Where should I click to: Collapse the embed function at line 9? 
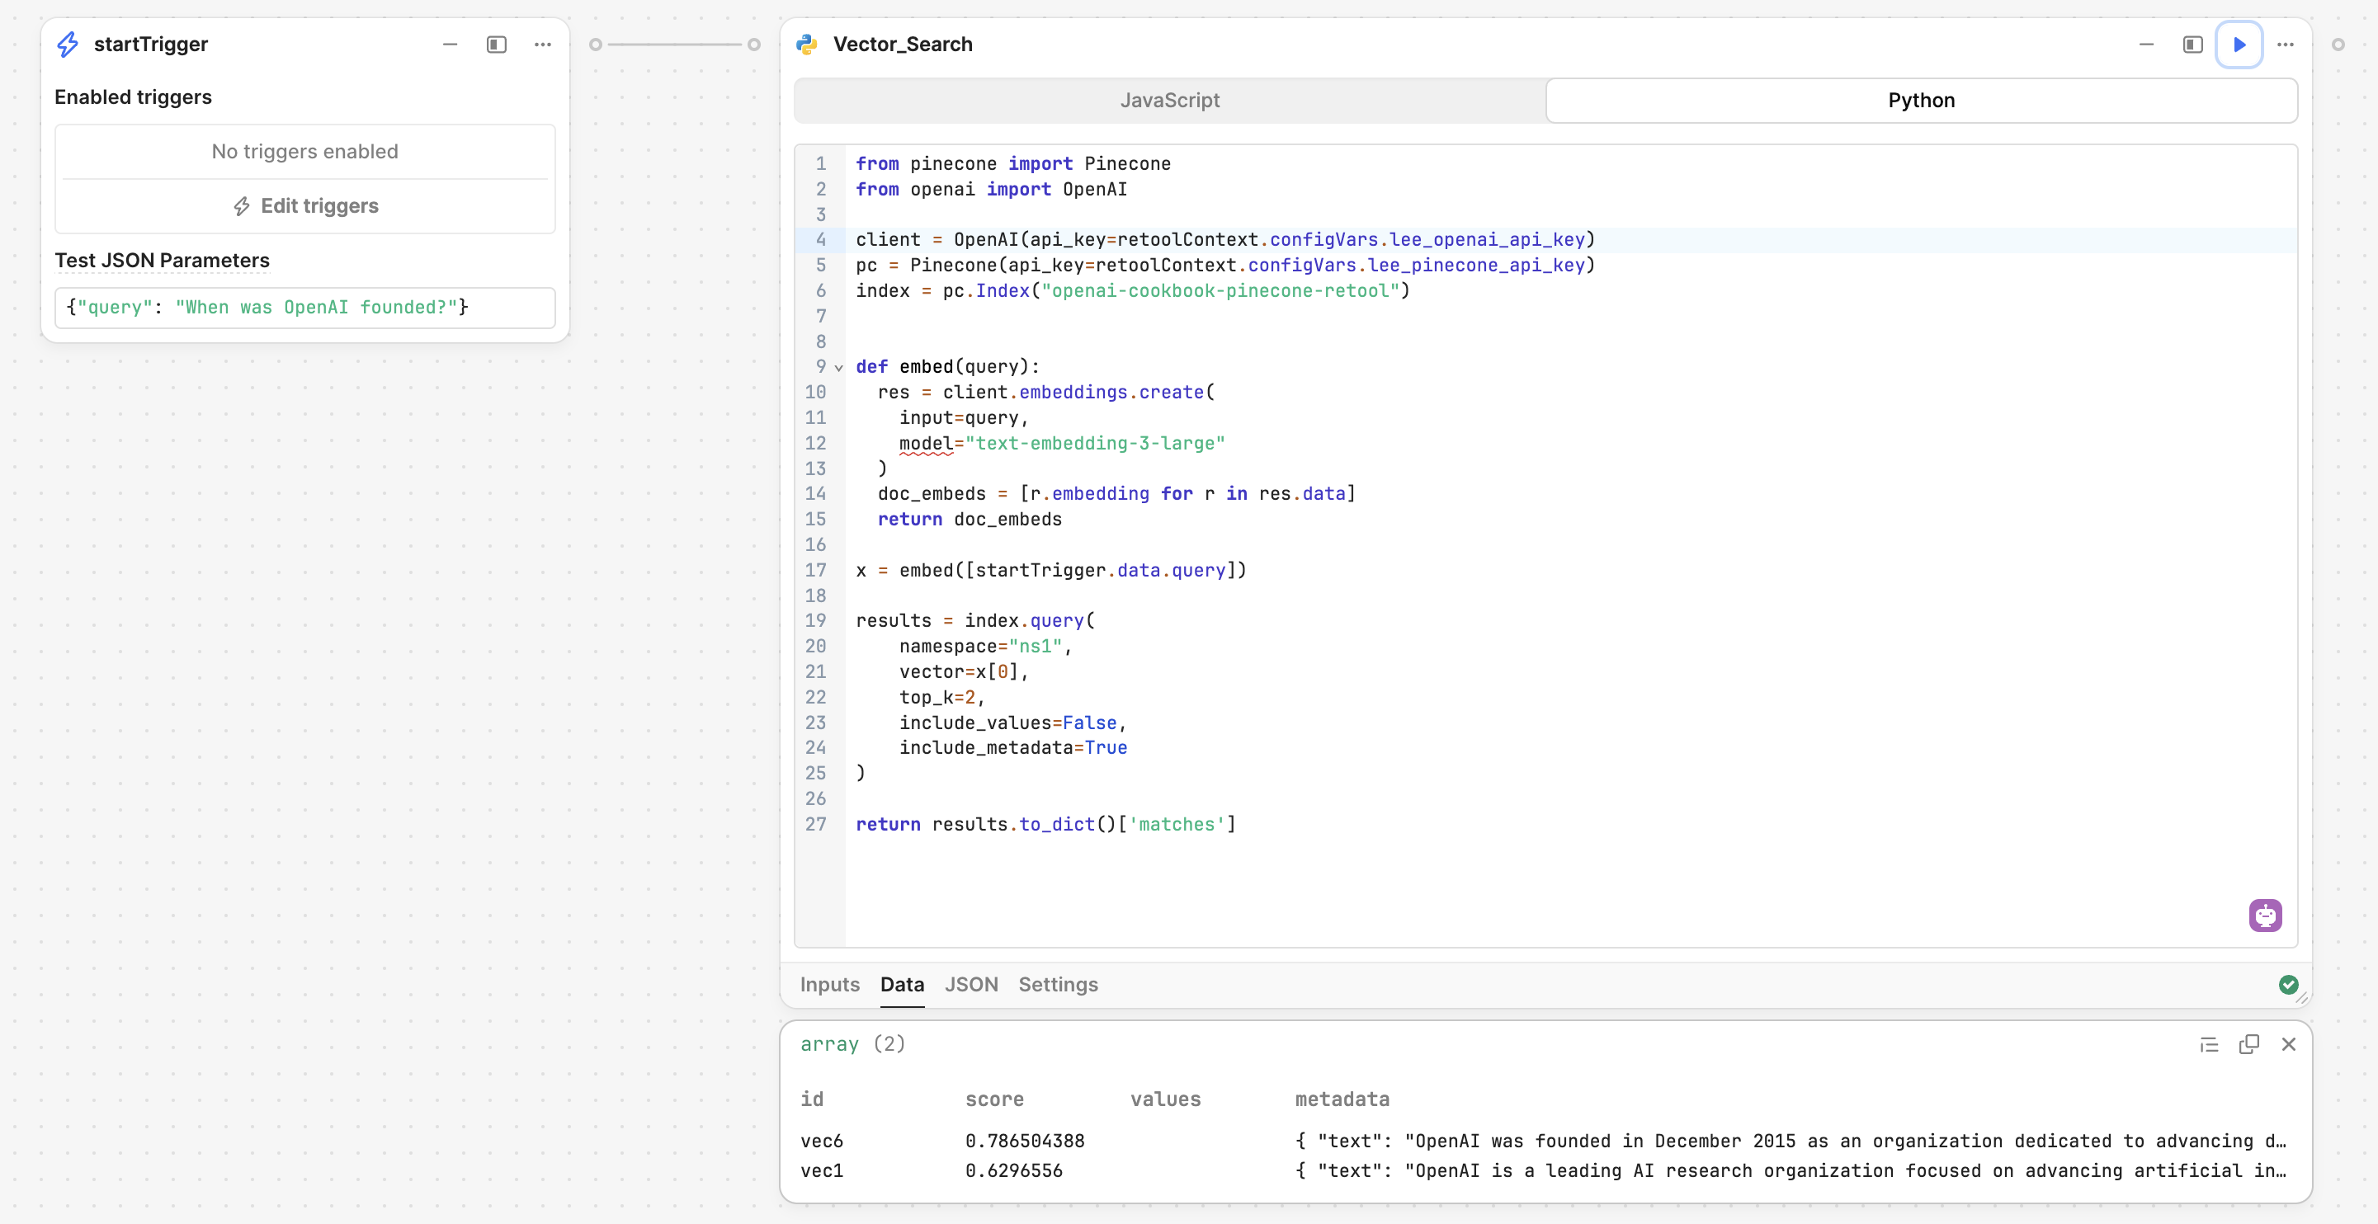[x=838, y=367]
